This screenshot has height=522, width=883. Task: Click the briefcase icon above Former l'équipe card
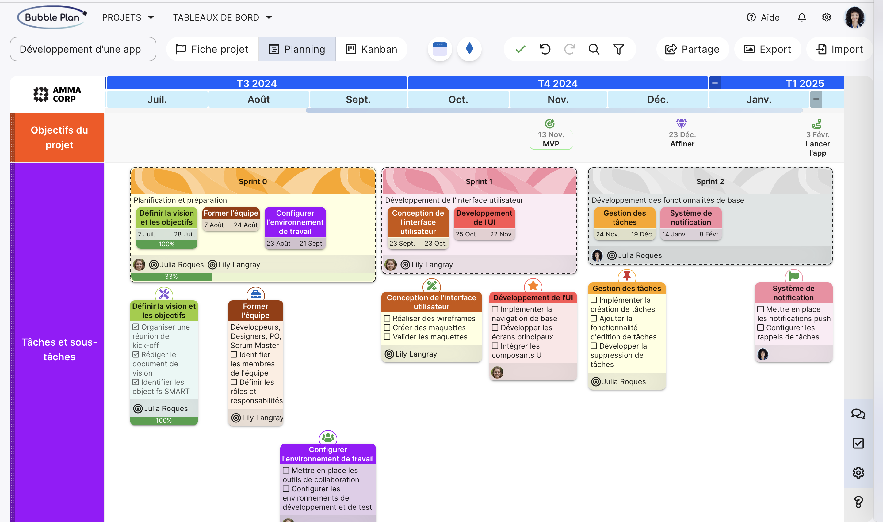(x=255, y=294)
